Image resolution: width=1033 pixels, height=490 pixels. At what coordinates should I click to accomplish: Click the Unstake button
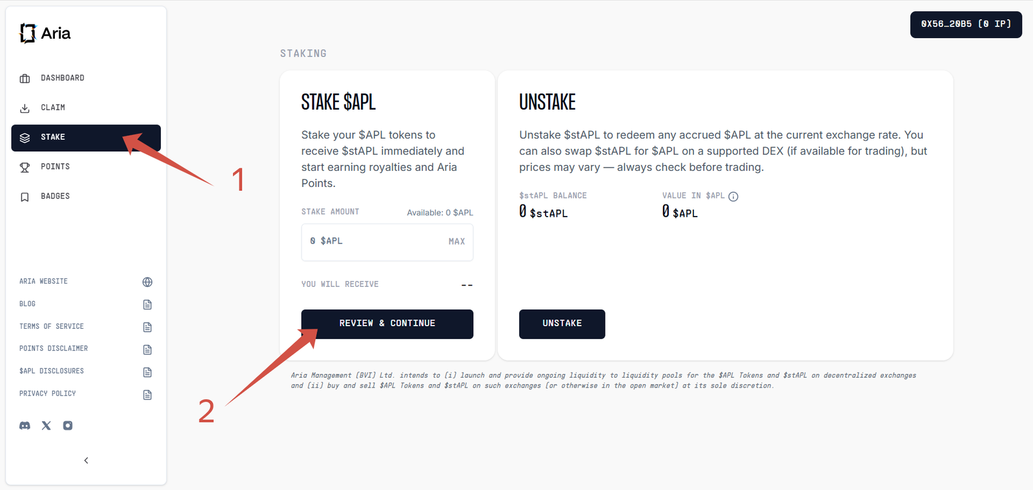(562, 324)
